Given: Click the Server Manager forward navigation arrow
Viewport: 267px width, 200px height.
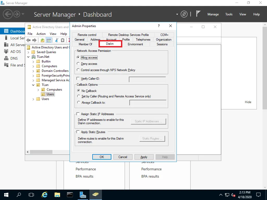Looking at the screenshot, I should 17,14.
